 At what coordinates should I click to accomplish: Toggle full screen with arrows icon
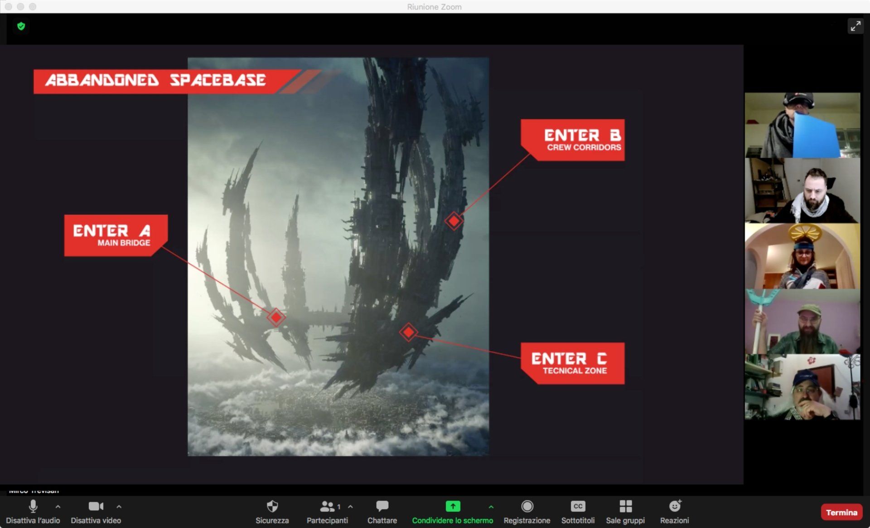click(x=855, y=26)
